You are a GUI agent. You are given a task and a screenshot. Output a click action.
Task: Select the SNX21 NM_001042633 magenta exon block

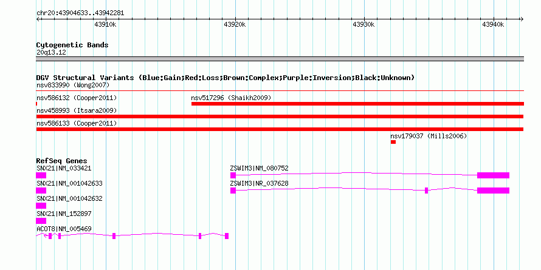coord(41,191)
